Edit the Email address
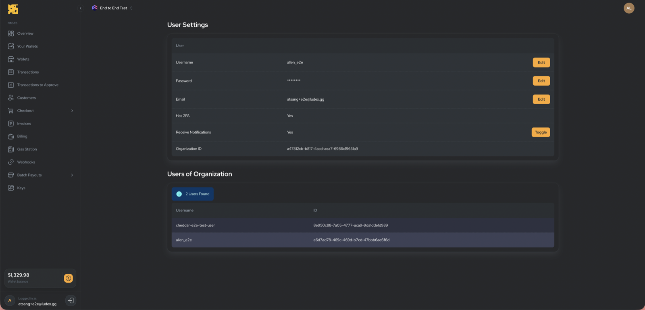Image resolution: width=645 pixels, height=310 pixels. click(541, 99)
